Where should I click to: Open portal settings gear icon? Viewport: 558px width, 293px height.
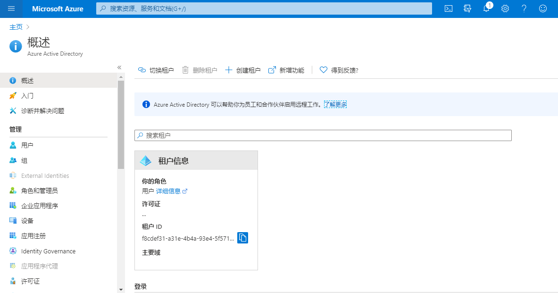505,8
